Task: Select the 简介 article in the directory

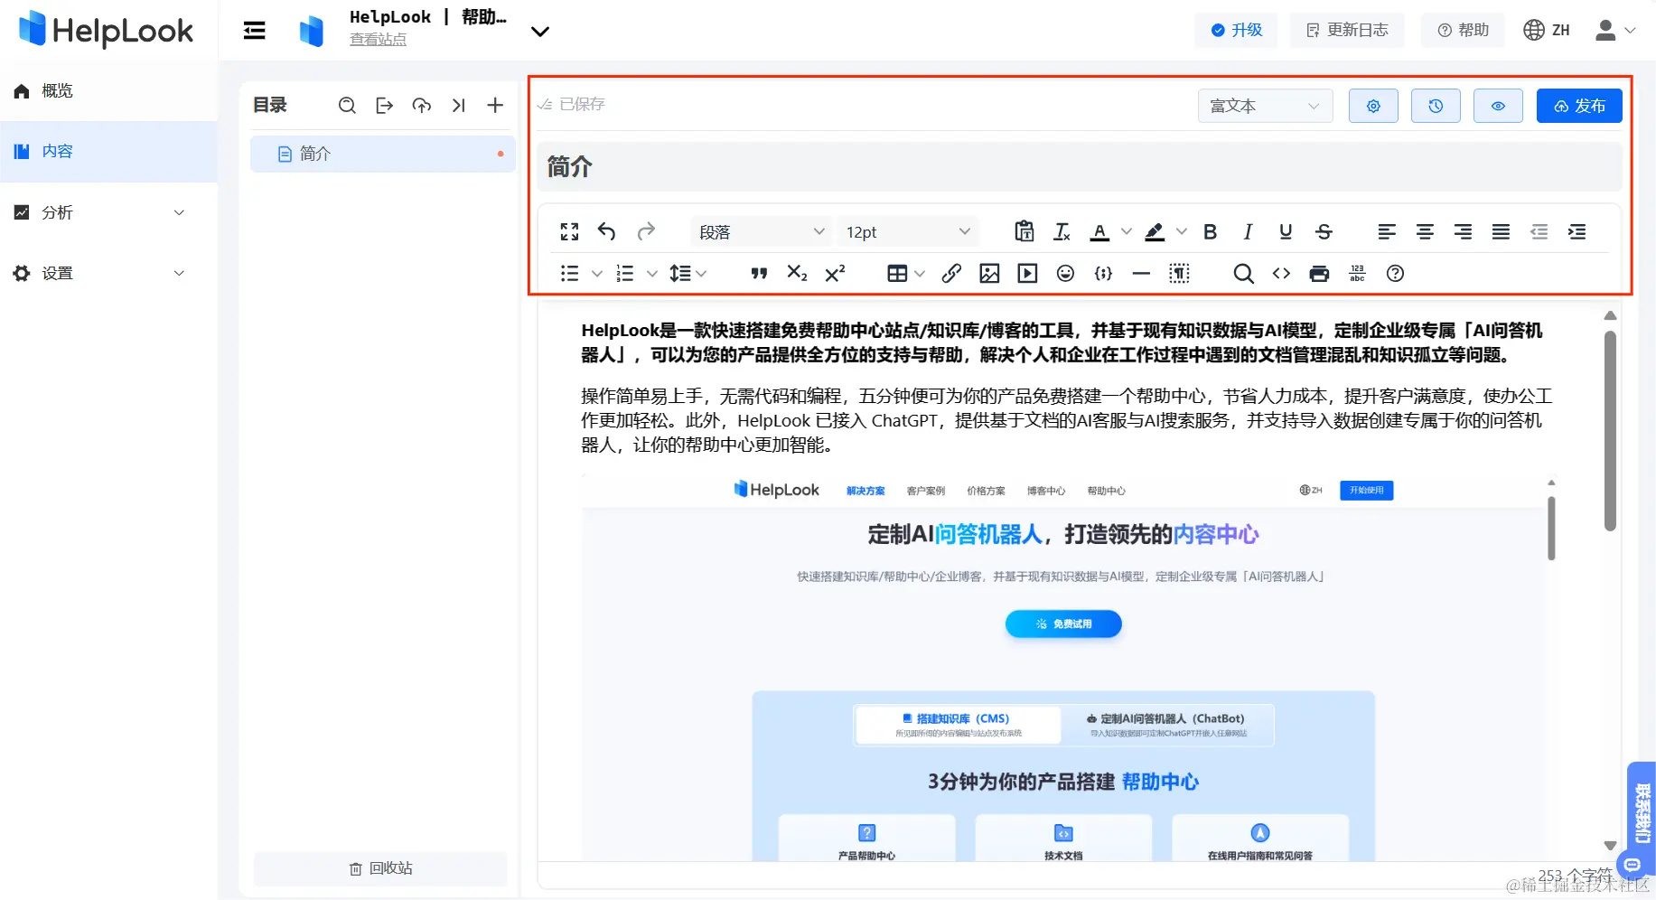Action: tap(383, 154)
